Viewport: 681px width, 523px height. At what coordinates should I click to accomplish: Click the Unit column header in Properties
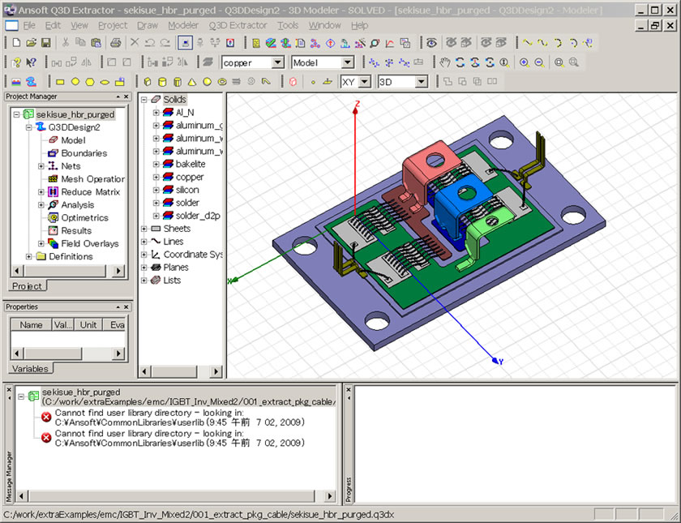click(88, 324)
